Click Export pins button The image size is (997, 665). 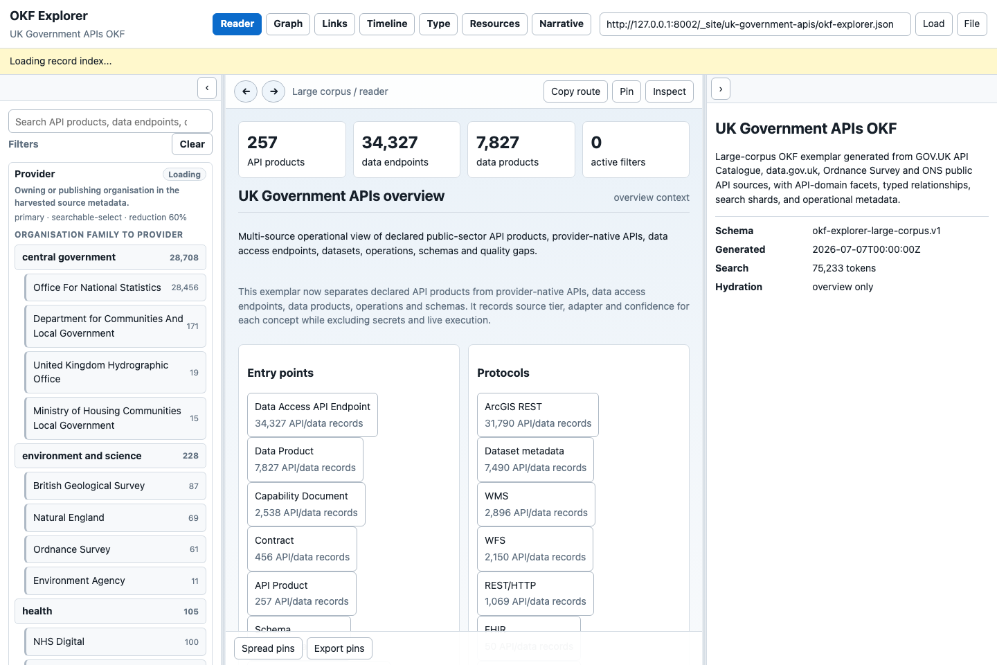(x=339, y=648)
